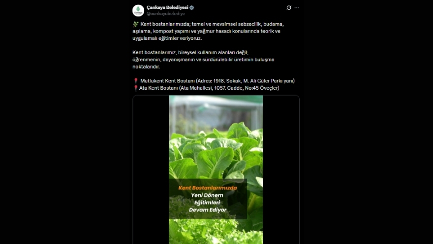Screen dimensions: 433x244
Task: Click the blue verified badge
Action: 191,8
